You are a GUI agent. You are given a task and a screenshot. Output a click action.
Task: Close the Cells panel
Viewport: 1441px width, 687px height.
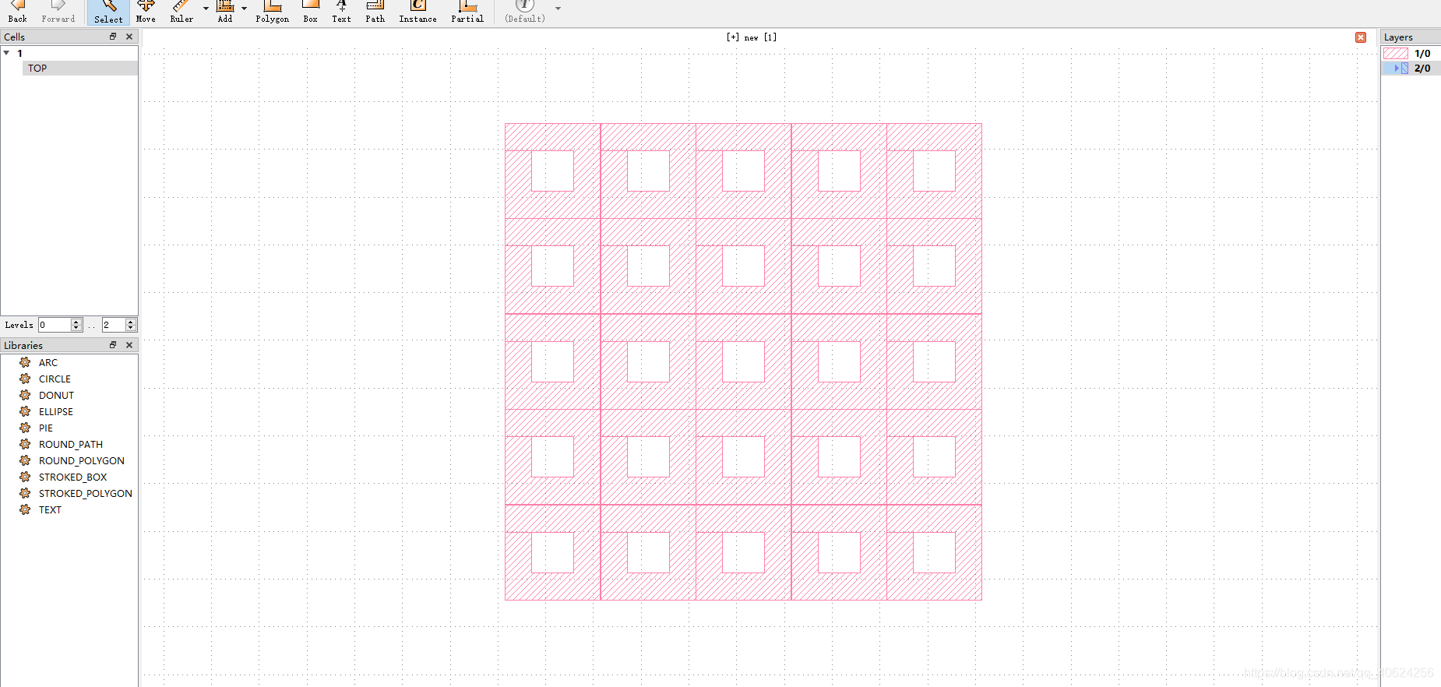129,37
